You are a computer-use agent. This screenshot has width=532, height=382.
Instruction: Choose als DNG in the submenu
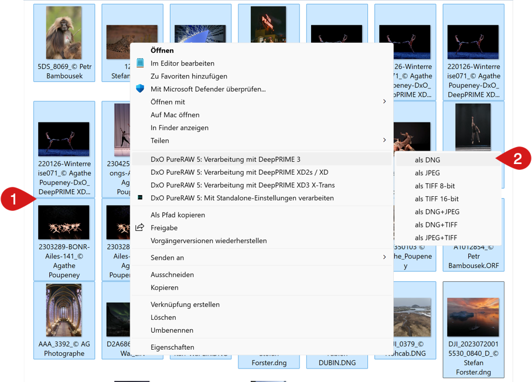(x=428, y=160)
